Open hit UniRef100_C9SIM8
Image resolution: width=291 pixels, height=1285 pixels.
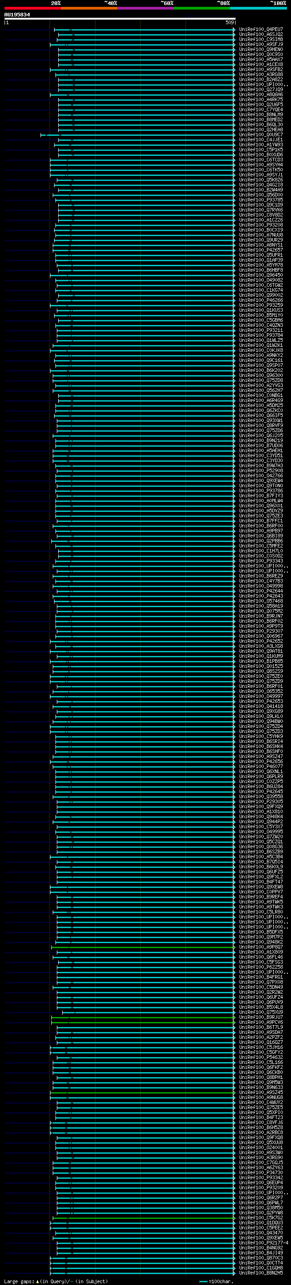click(x=261, y=39)
